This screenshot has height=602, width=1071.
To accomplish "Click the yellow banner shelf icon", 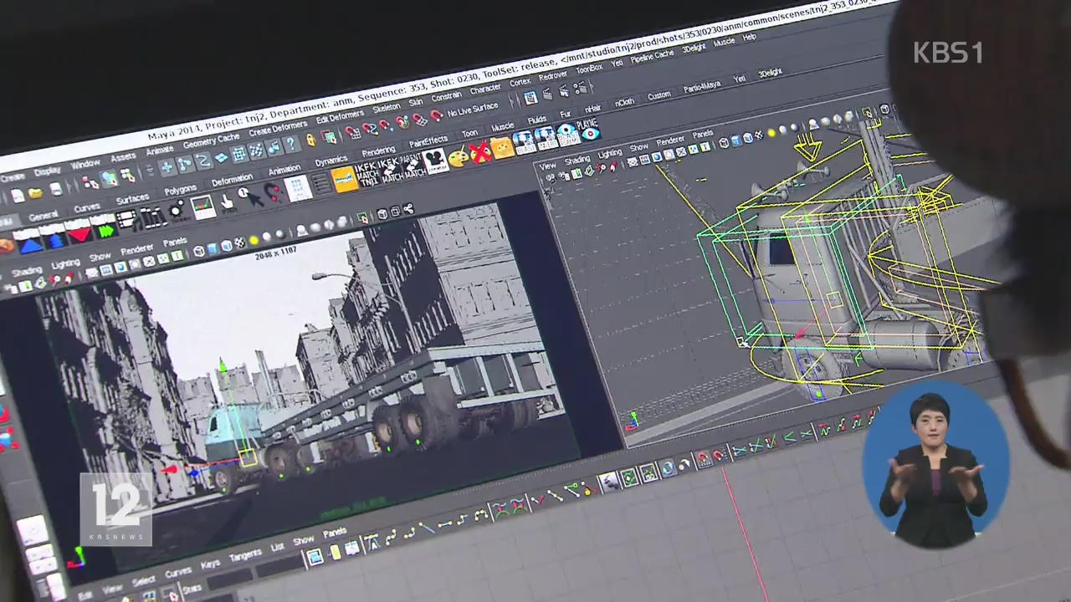I will (x=345, y=179).
